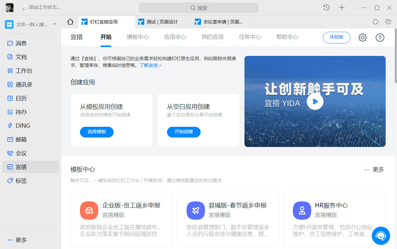
Task: Go to home tab icon
Action: (x=70, y=22)
